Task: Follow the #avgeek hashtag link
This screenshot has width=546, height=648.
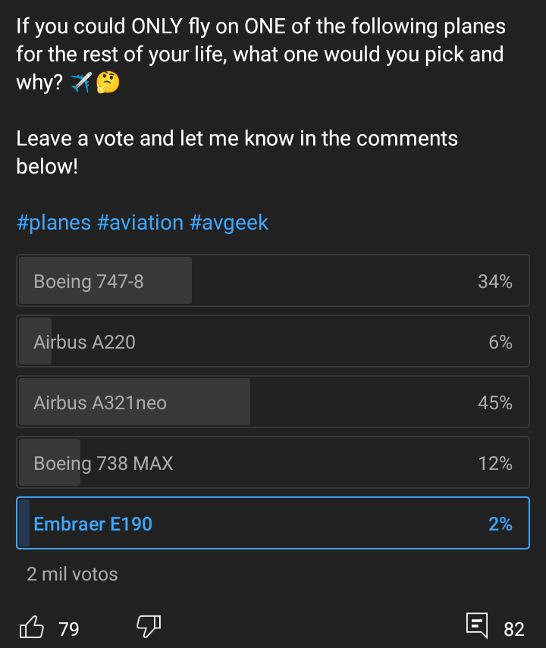Action: click(229, 223)
